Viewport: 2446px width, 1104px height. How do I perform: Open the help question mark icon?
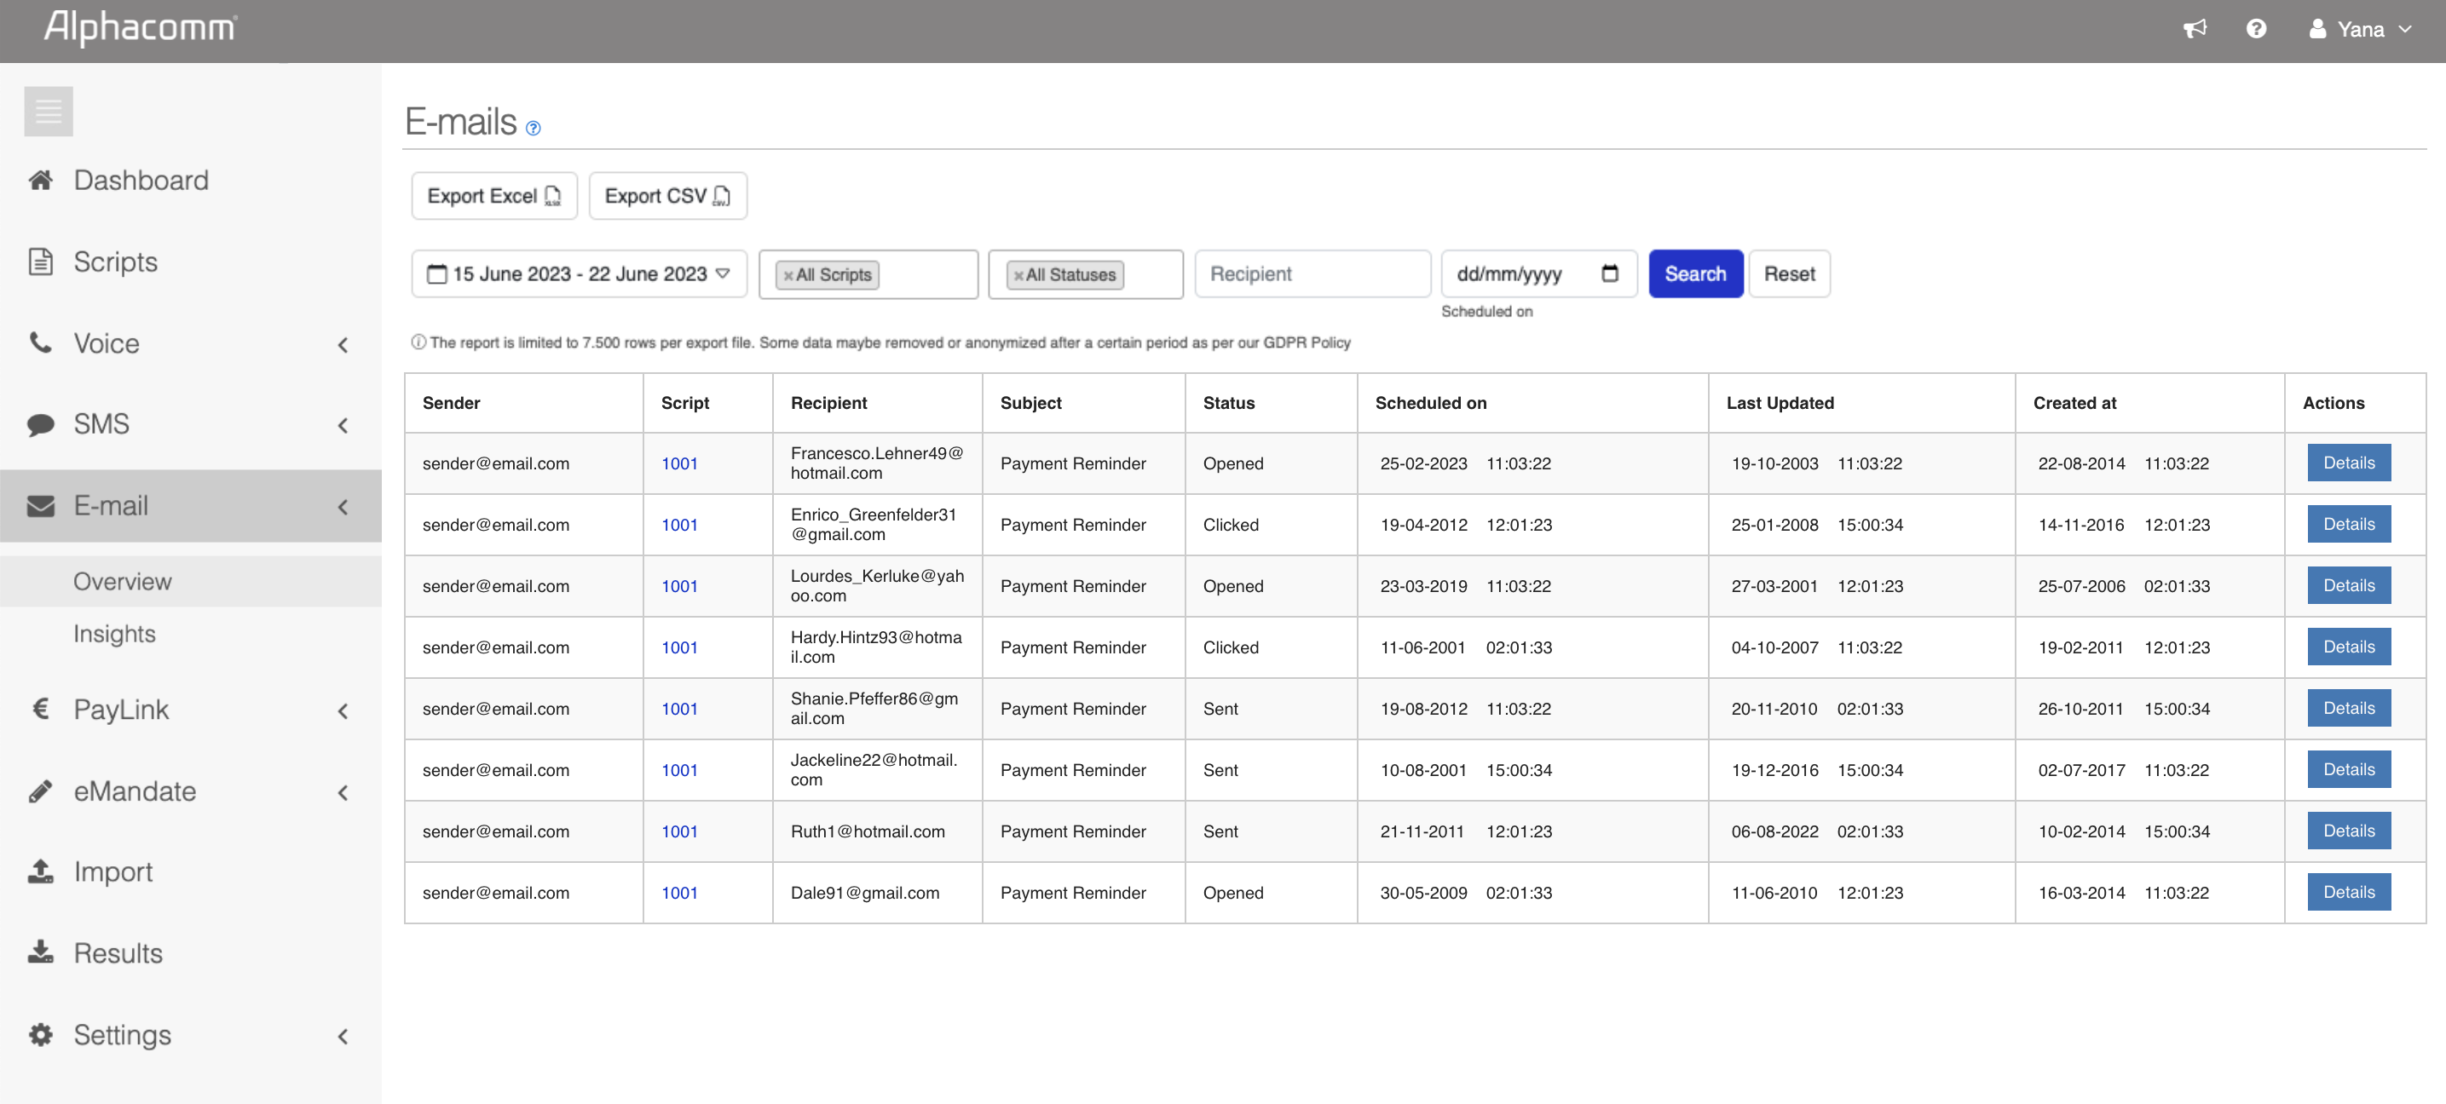(x=2256, y=30)
